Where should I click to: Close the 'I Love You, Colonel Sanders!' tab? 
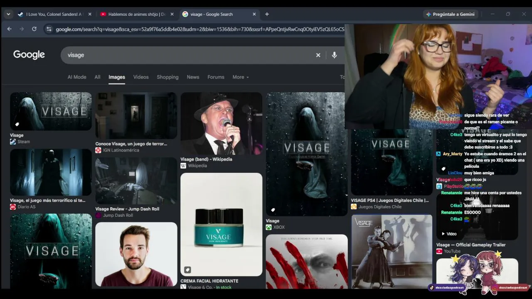tap(90, 14)
